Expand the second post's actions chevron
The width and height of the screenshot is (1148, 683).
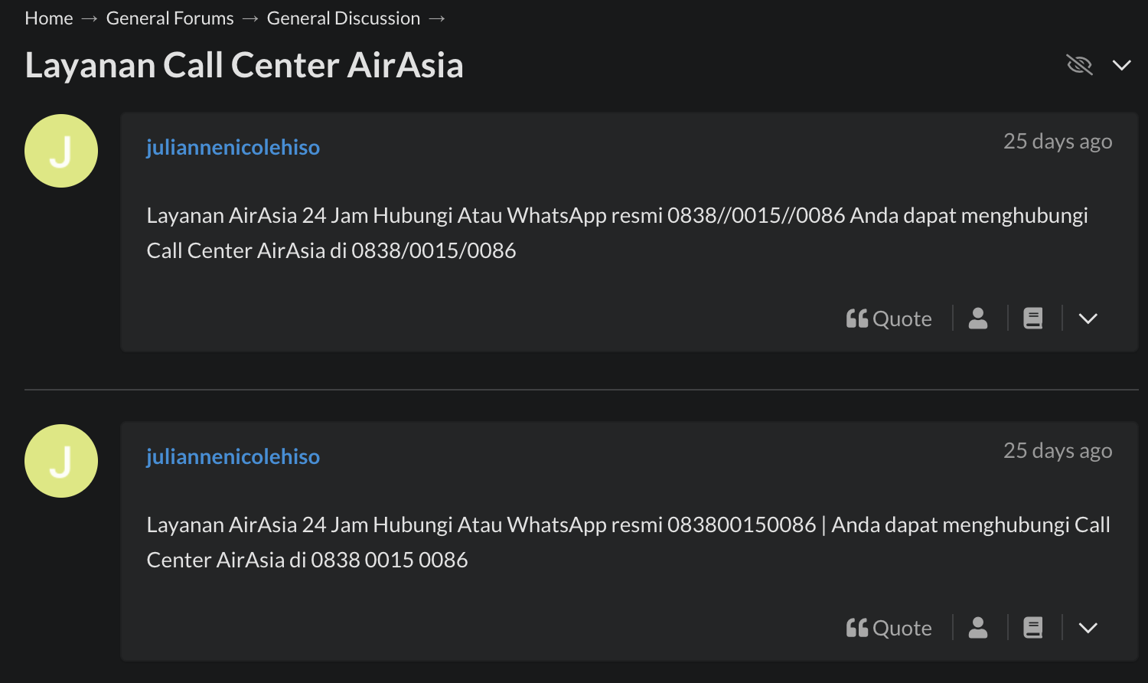[x=1088, y=628]
